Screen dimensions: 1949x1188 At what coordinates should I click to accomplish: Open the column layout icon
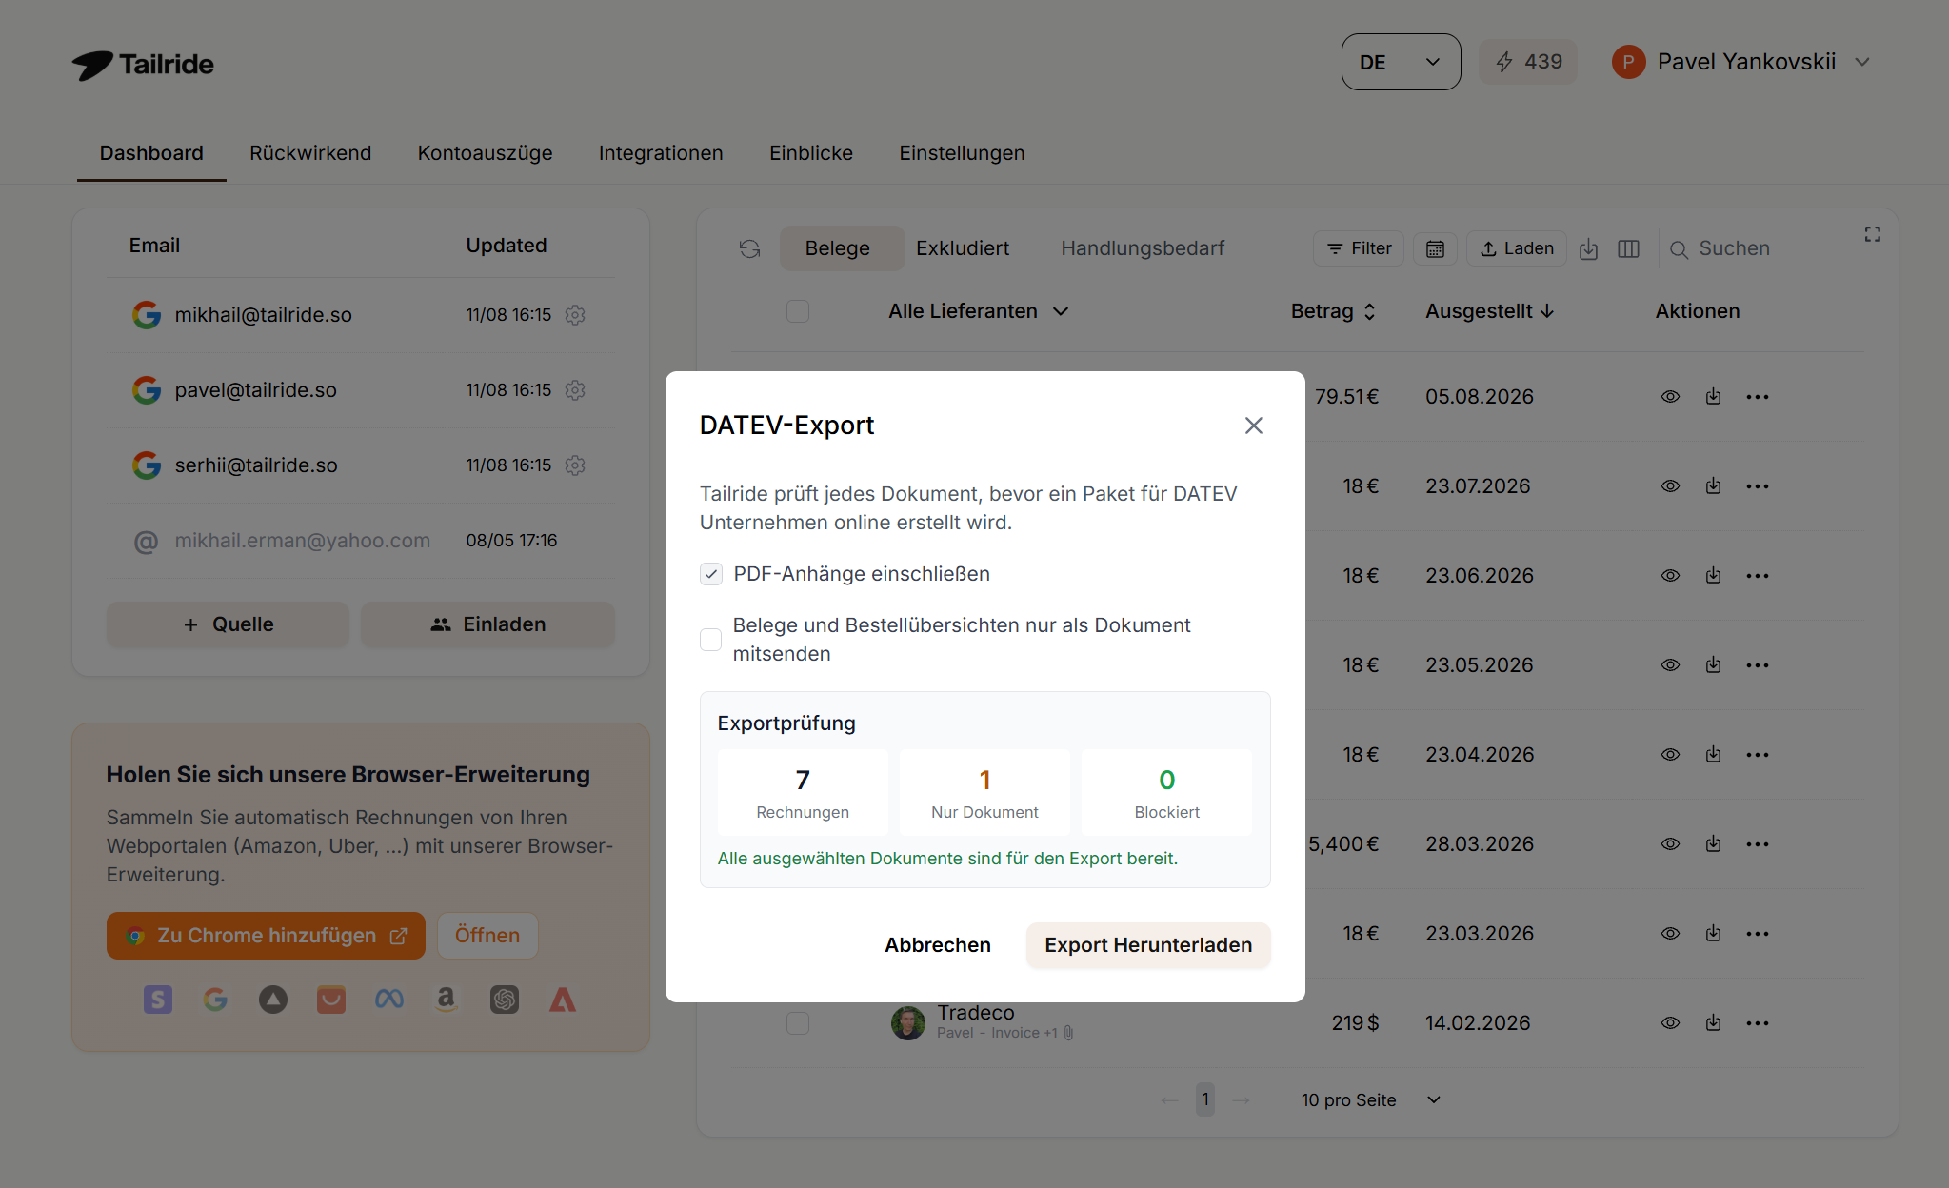click(1628, 249)
